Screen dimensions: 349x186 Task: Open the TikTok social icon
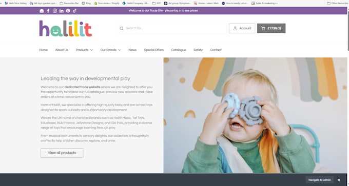point(74,11)
